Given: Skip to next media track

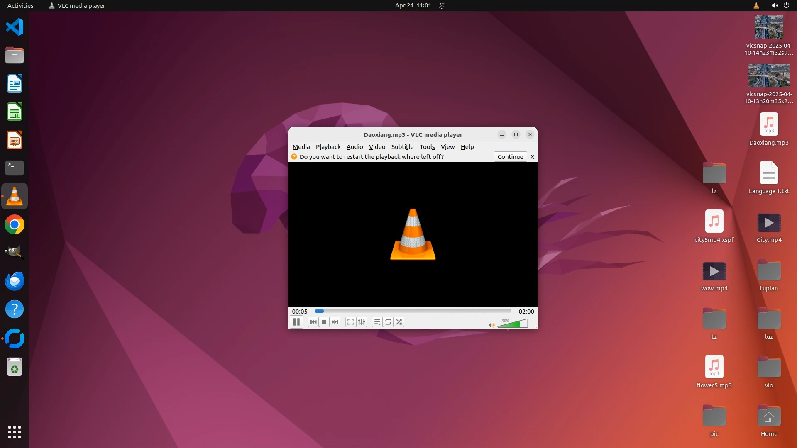Looking at the screenshot, I should pos(335,322).
